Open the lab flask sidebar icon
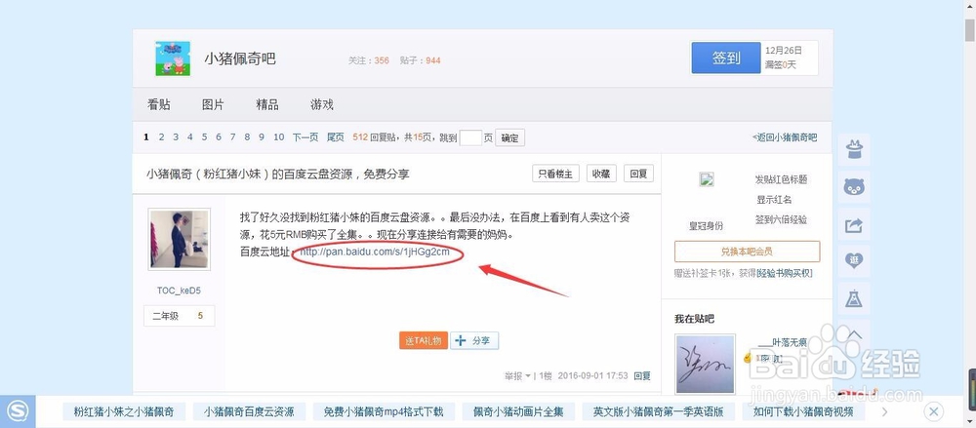This screenshot has height=428, width=976. click(853, 298)
